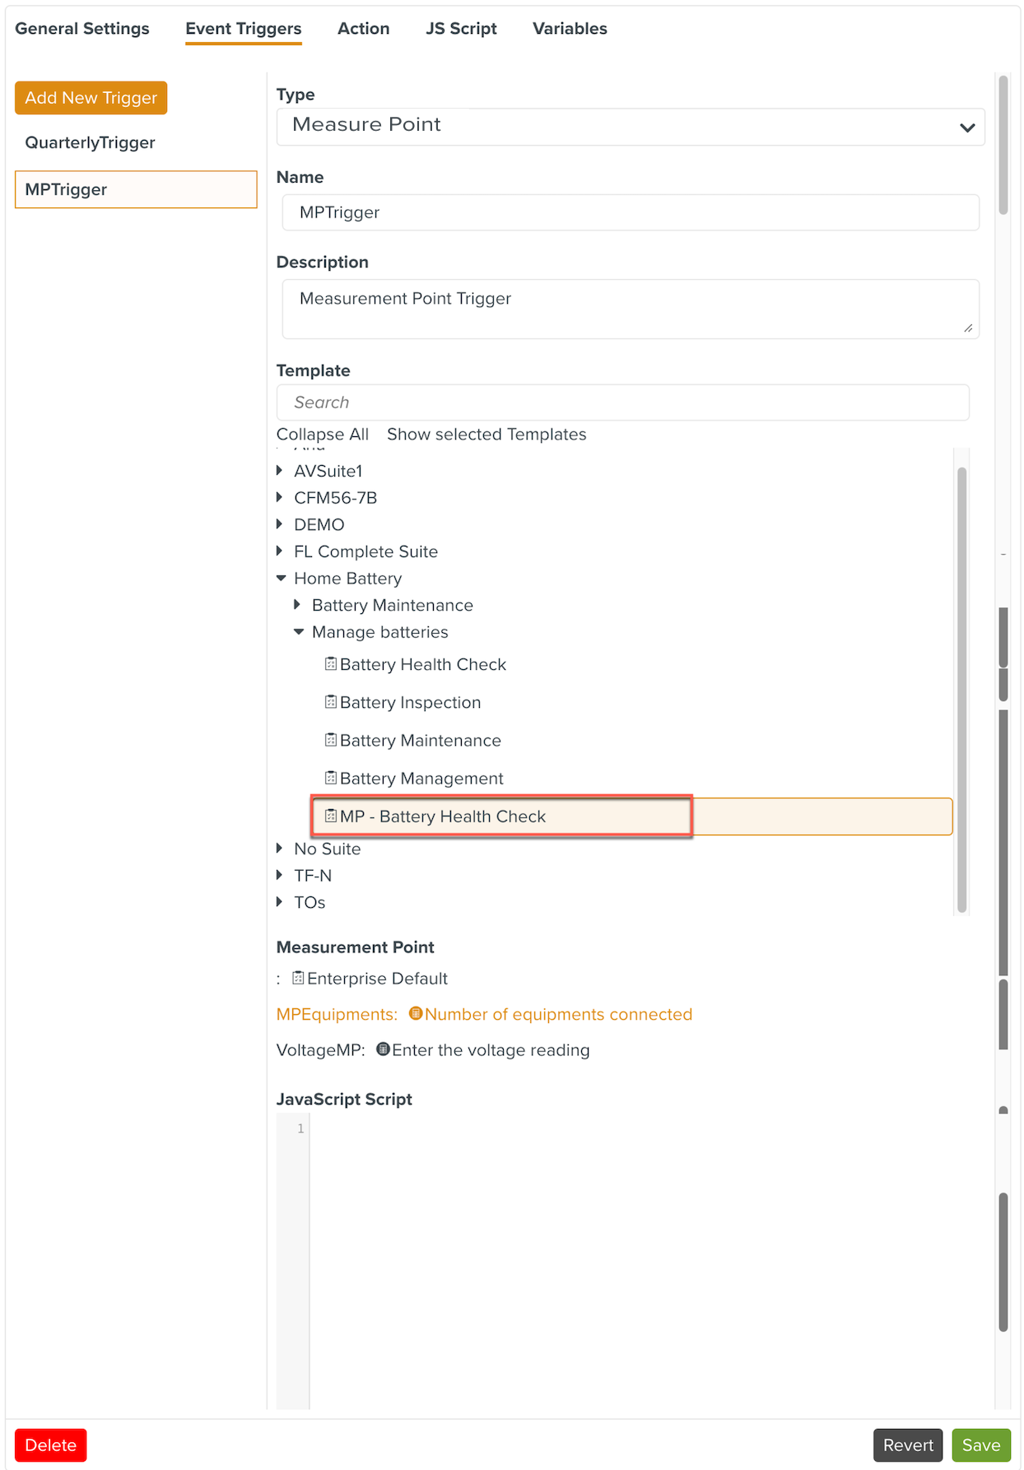
Task: Save the trigger configuration
Action: click(x=980, y=1444)
